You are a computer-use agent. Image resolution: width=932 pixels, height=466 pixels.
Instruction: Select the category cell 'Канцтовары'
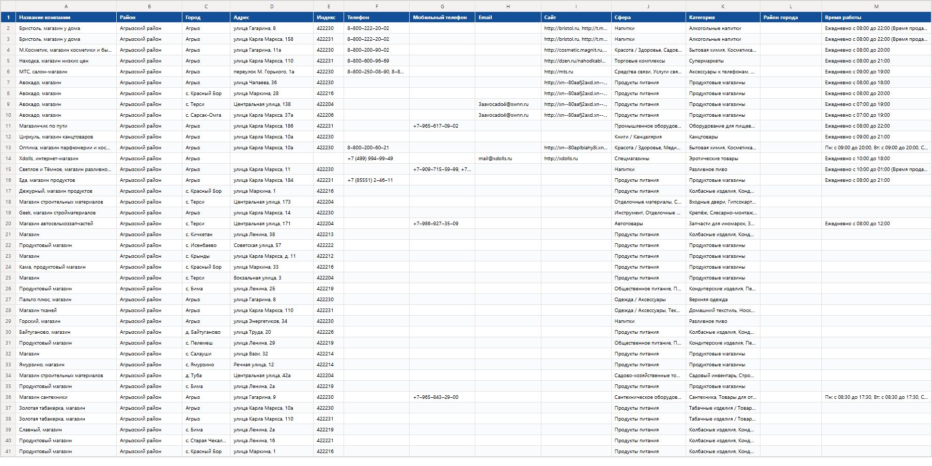click(x=723, y=137)
